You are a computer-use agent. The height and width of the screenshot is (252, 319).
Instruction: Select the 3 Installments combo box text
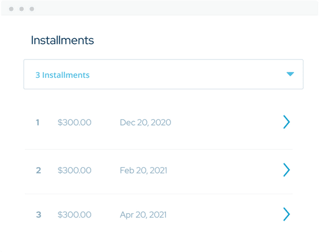pyautogui.click(x=63, y=75)
